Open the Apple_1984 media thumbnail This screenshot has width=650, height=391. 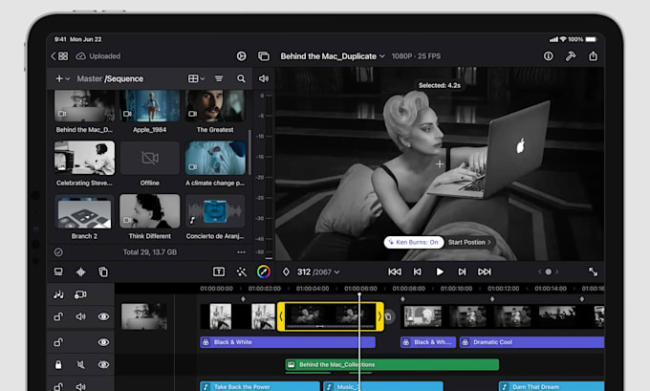pos(150,106)
